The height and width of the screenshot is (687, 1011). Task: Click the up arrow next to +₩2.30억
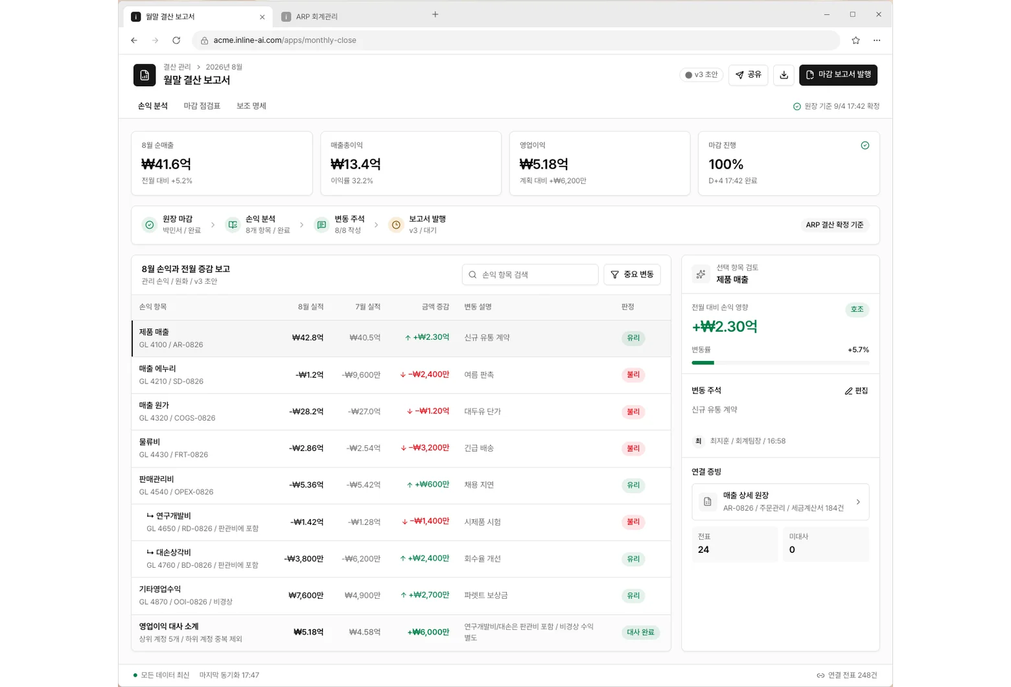[x=408, y=338]
